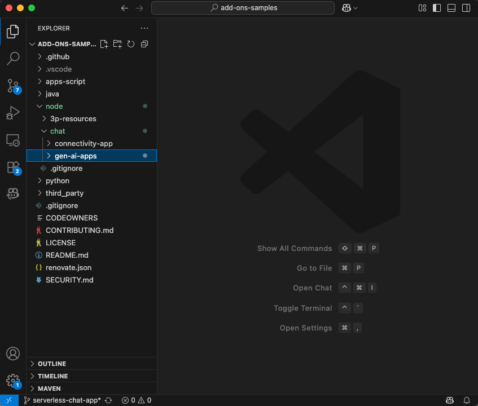Toggle the primary side bar visibility
Image resolution: width=478 pixels, height=406 pixels.
pyautogui.click(x=437, y=8)
